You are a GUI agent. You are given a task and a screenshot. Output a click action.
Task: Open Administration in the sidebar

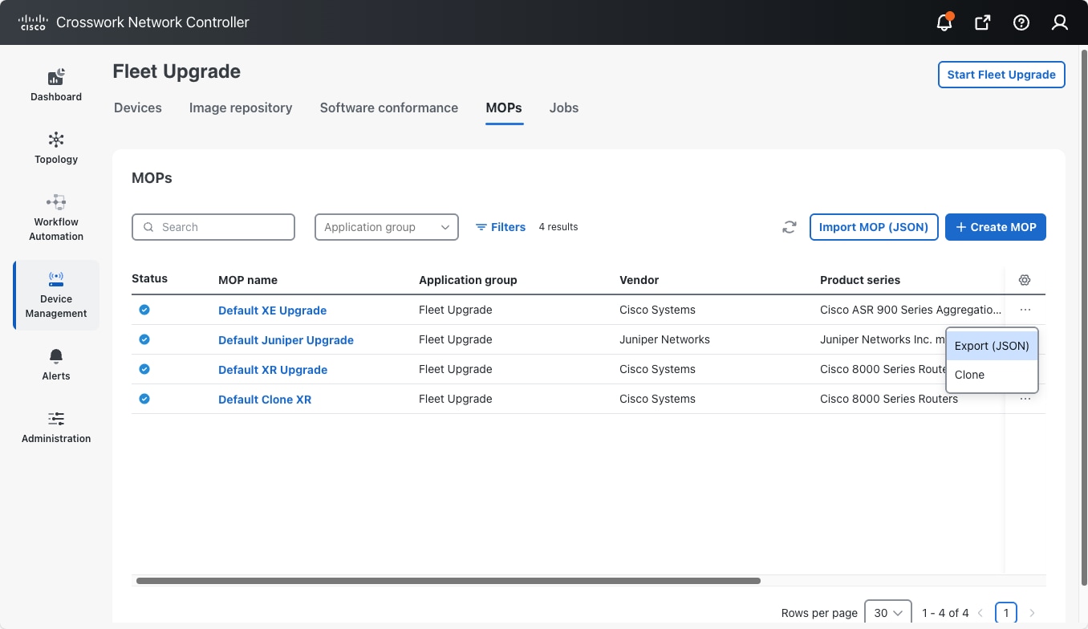click(x=56, y=427)
